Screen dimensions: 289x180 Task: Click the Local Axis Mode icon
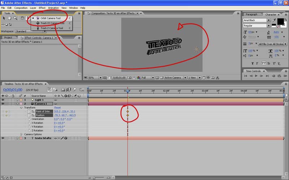click(x=3, y=24)
